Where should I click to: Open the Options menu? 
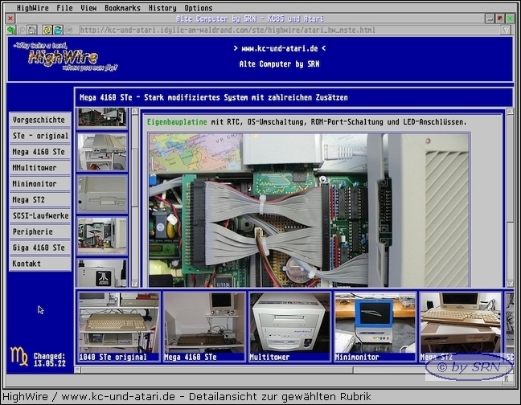coord(198,8)
